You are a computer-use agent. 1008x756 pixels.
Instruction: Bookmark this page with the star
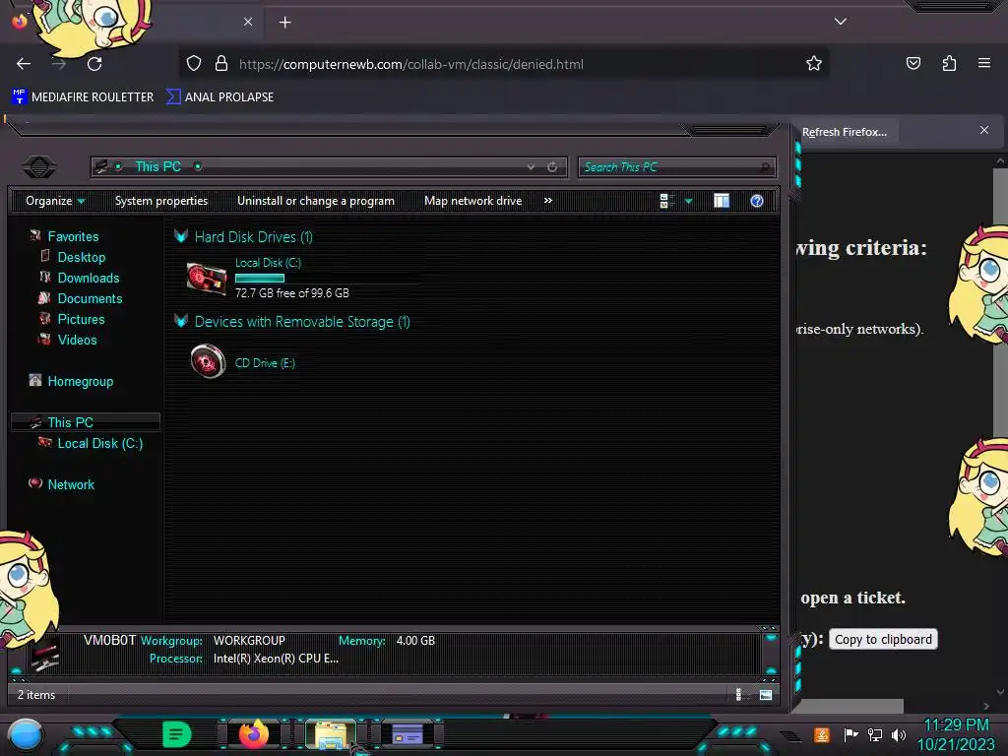814,63
